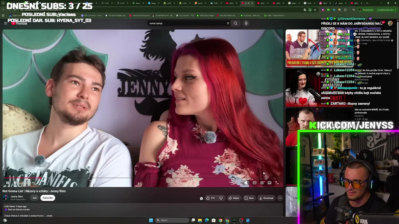Click the taskbar Hledat search box
The image size is (399, 224).
[172, 220]
